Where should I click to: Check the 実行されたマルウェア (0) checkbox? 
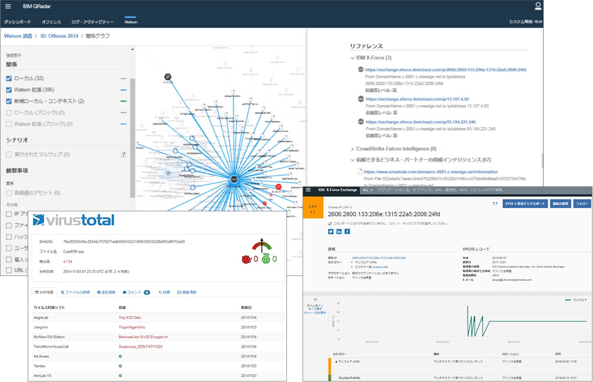(9, 155)
